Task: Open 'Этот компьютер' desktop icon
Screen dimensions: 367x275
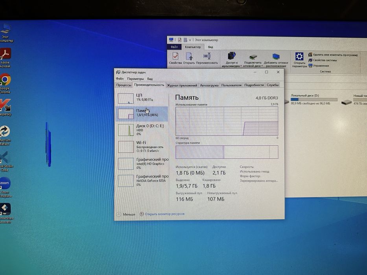Action: [x=6, y=33]
